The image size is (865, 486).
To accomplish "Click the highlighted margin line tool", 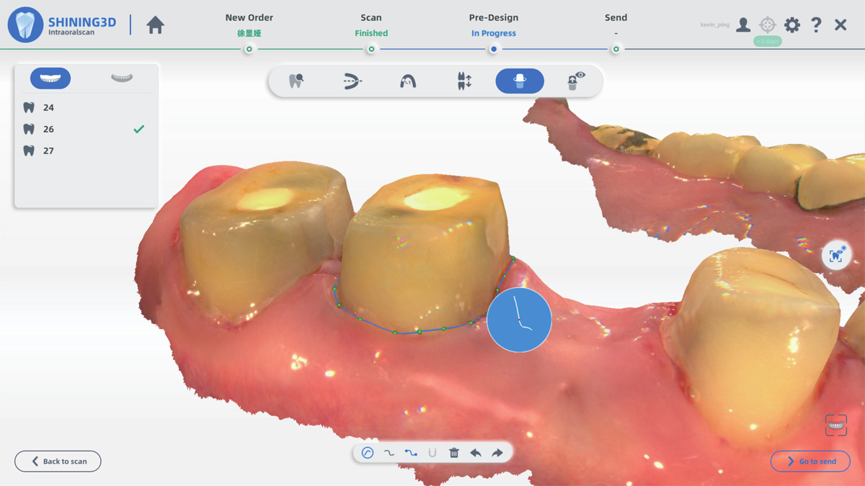I will click(520, 81).
